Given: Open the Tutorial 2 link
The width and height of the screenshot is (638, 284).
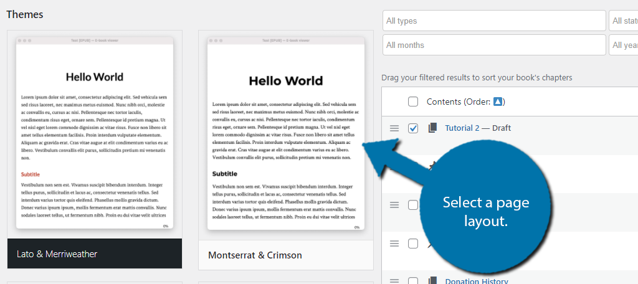Looking at the screenshot, I should (462, 128).
